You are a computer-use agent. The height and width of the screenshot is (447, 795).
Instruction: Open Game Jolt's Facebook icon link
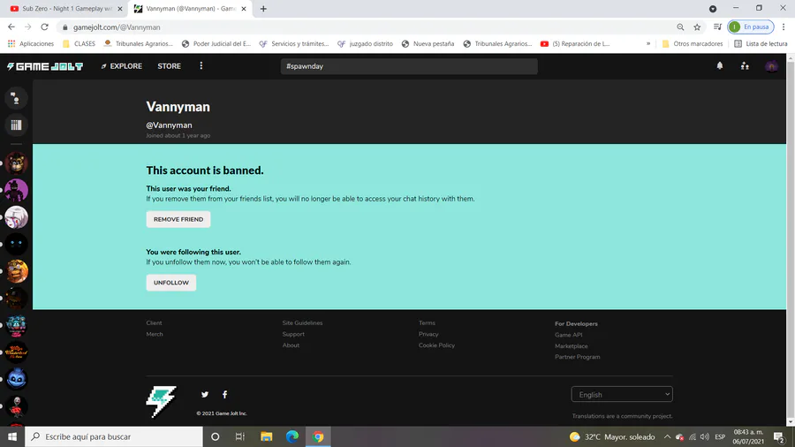(225, 394)
